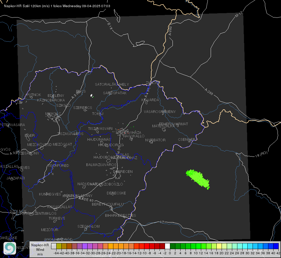Image resolution: width=281 pixels, height=258 pixels.
Task: Click the title text Napkor-HR Szél 120km
Action: 22,6
